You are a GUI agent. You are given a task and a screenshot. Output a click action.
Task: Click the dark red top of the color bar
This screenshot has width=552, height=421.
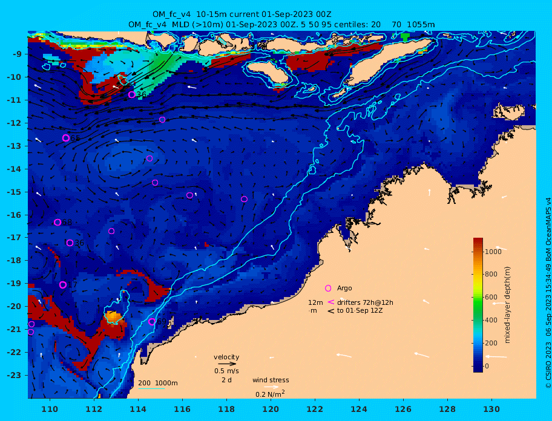[478, 243]
